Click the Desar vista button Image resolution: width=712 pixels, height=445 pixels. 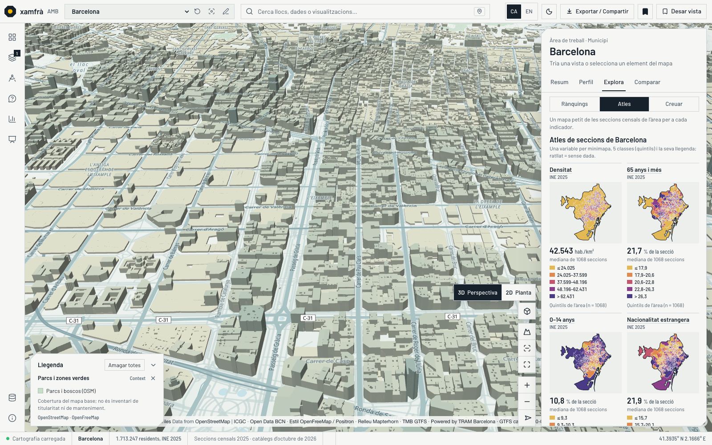(x=681, y=12)
